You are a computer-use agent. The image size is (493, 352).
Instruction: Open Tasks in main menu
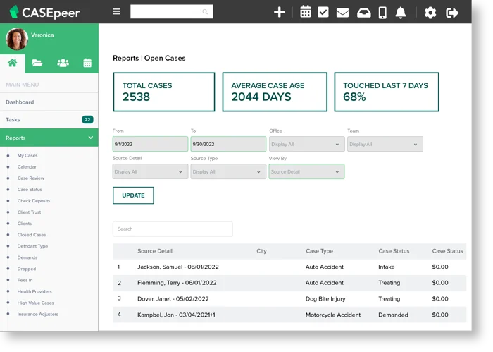tap(49, 120)
